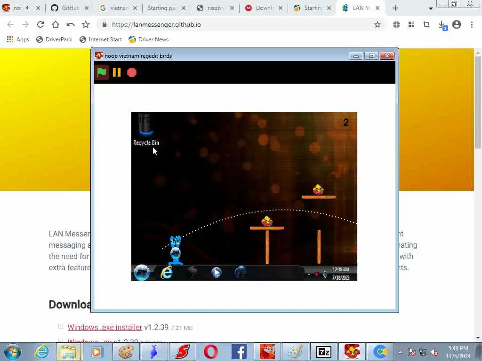The image size is (482, 361).
Task: Open the Facebook taskbar icon
Action: (239, 352)
